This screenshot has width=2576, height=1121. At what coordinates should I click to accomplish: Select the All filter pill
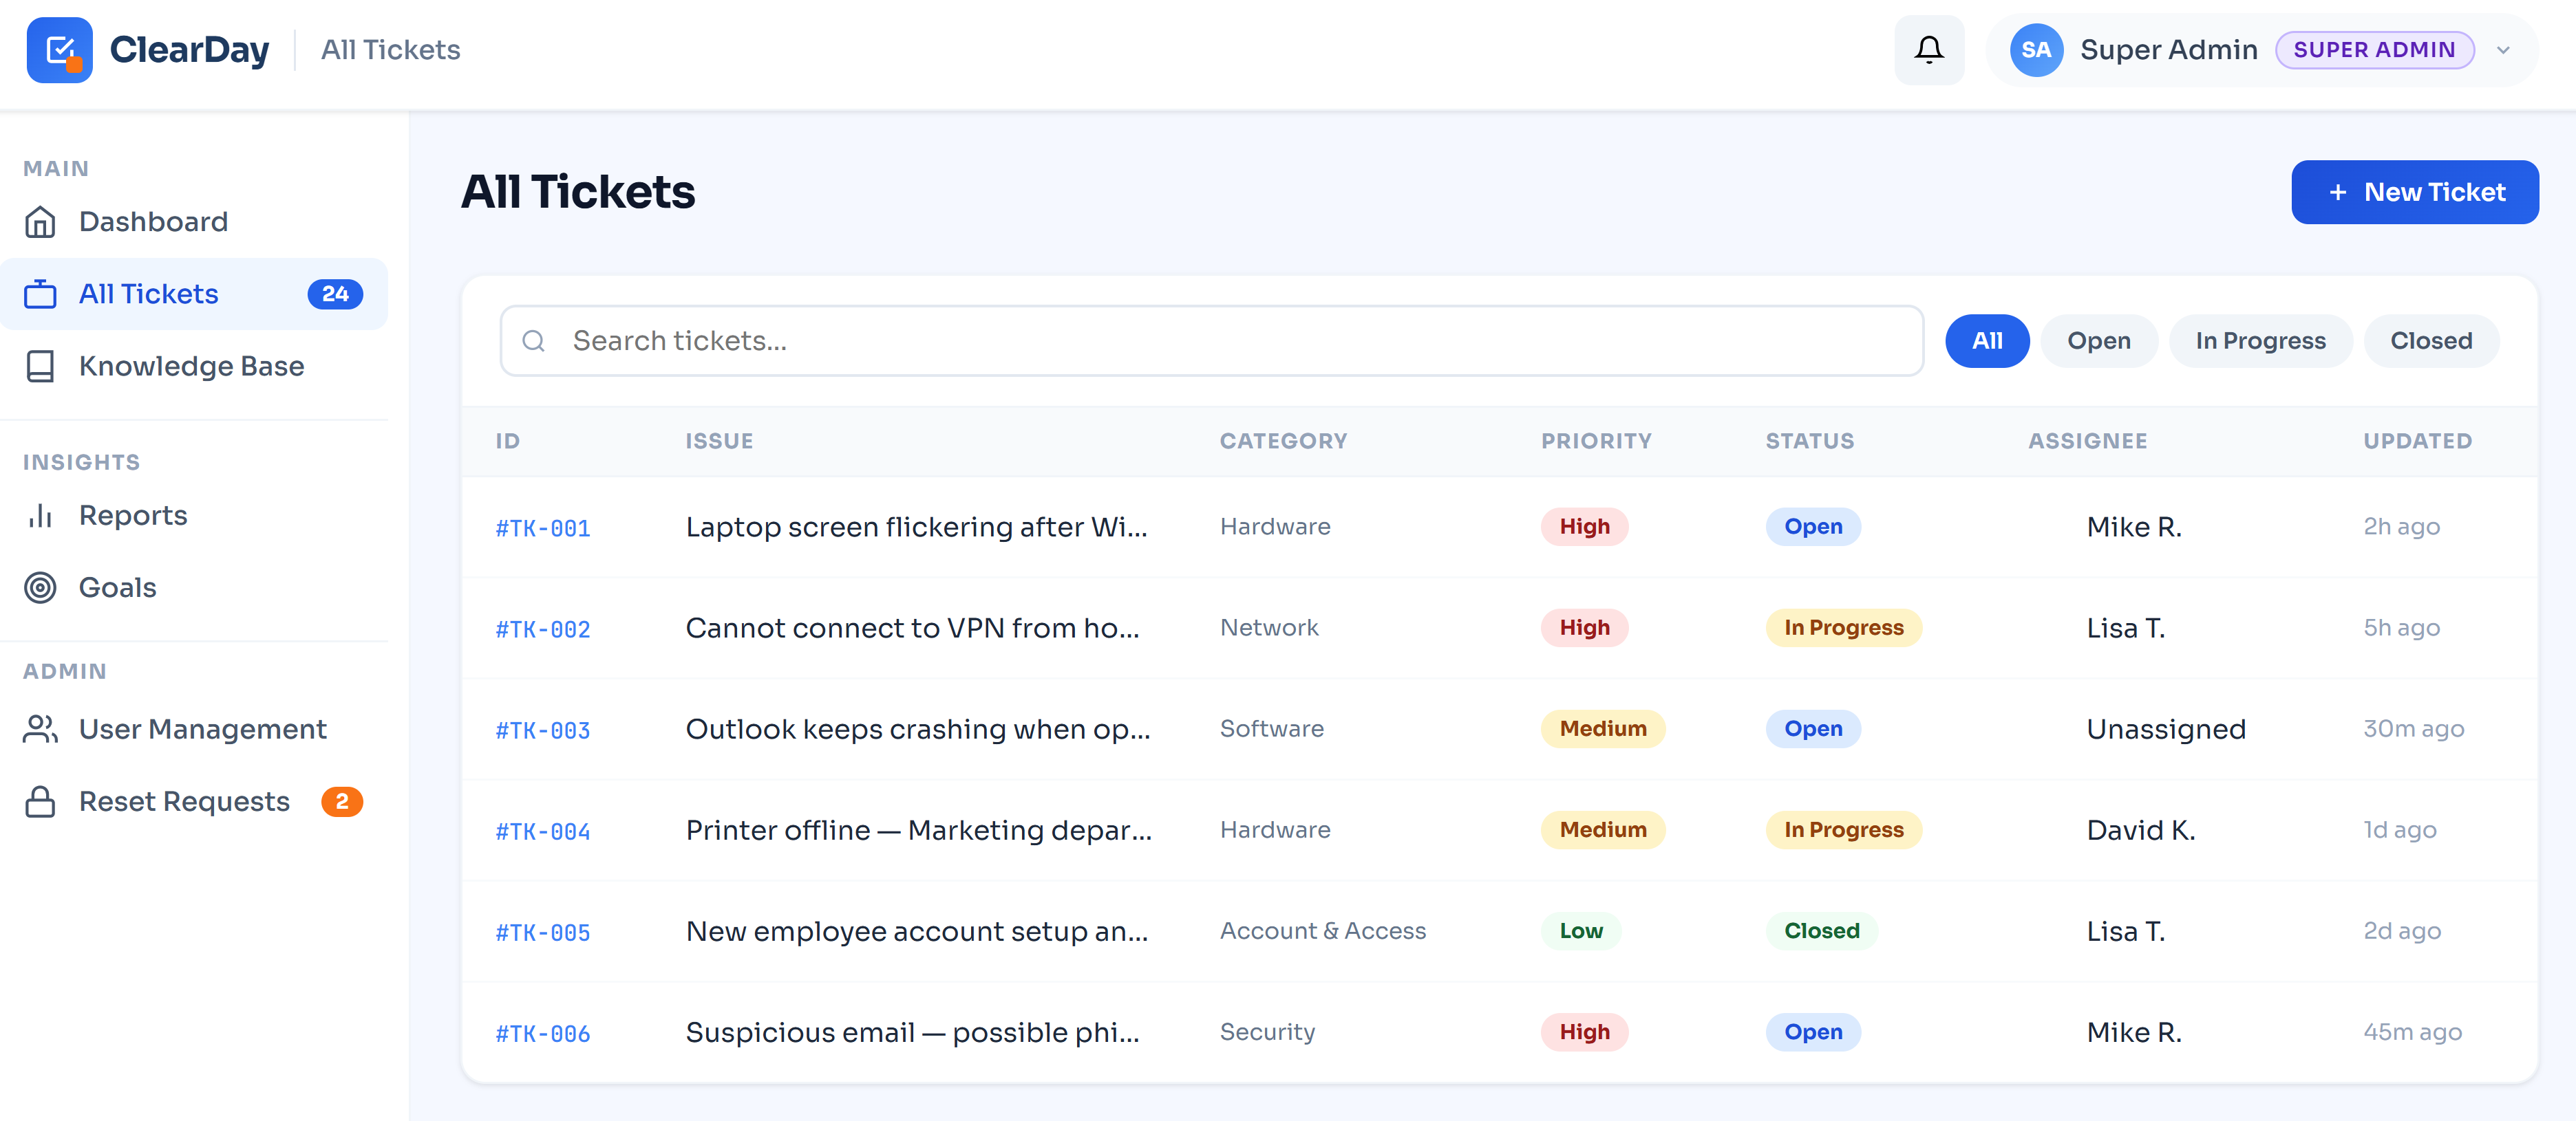(1987, 340)
